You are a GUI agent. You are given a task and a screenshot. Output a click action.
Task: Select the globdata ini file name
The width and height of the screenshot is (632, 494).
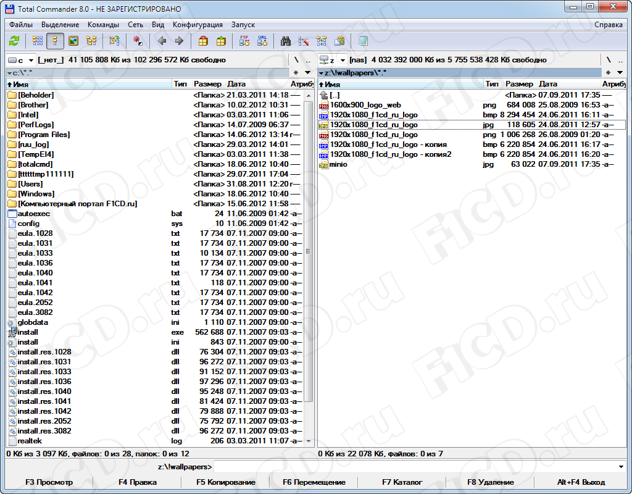pos(33,322)
